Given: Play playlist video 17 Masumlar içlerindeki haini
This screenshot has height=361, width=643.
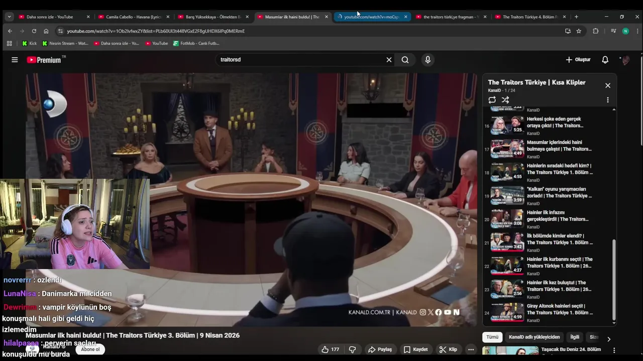Looking at the screenshot, I should tap(548, 148).
